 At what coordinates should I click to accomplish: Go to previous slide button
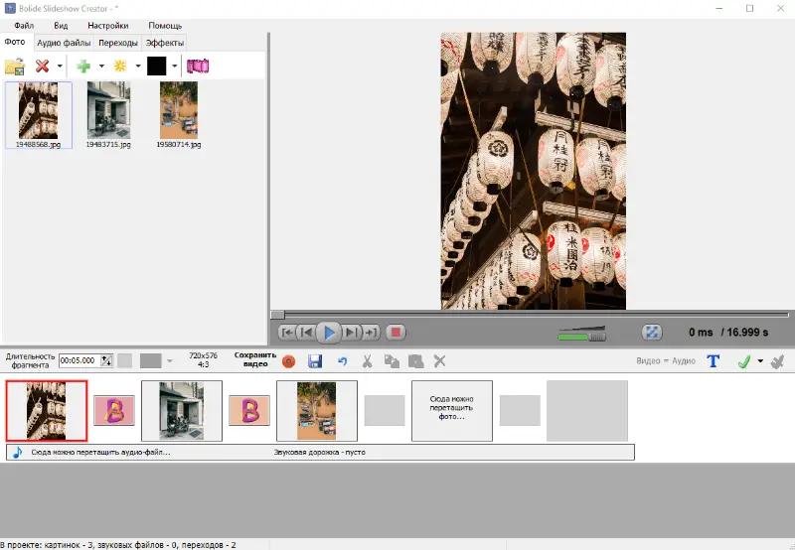pos(306,333)
